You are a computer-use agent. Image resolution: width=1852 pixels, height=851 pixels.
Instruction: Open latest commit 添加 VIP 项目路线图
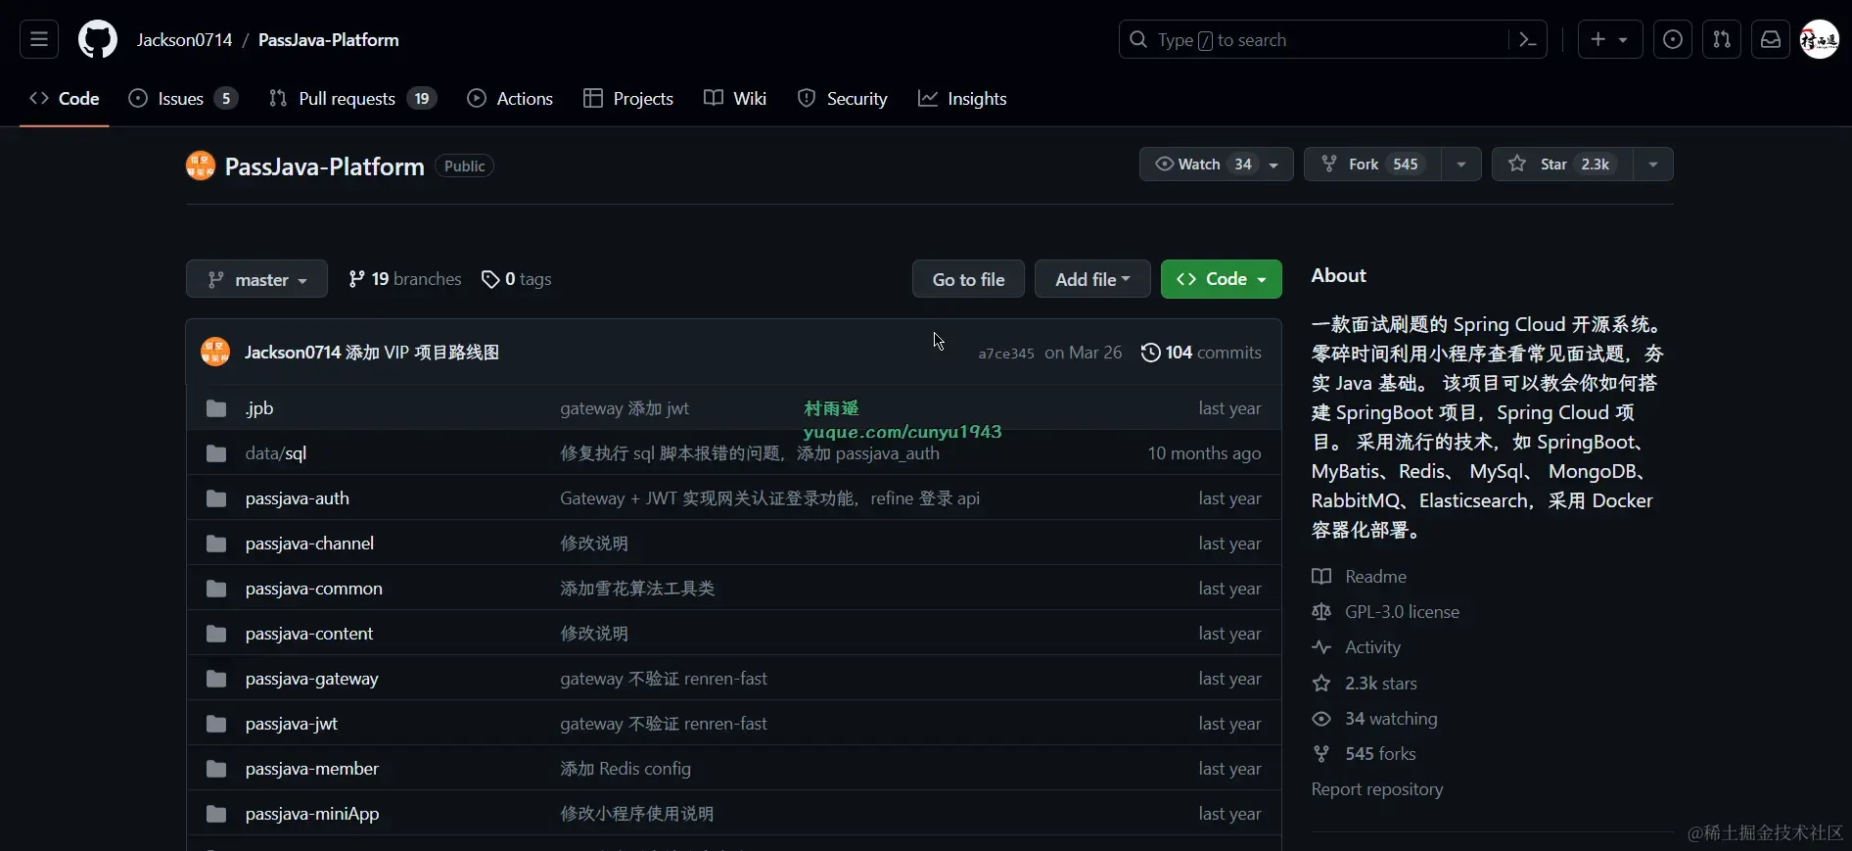click(x=422, y=353)
